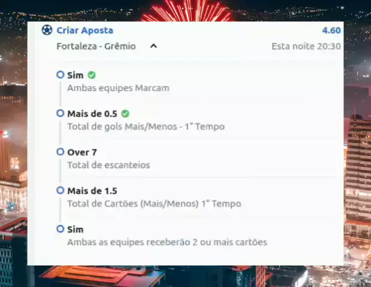Click the circle marker for Mais de 1.5
Image resolution: width=371 pixels, height=287 pixels.
click(x=60, y=190)
